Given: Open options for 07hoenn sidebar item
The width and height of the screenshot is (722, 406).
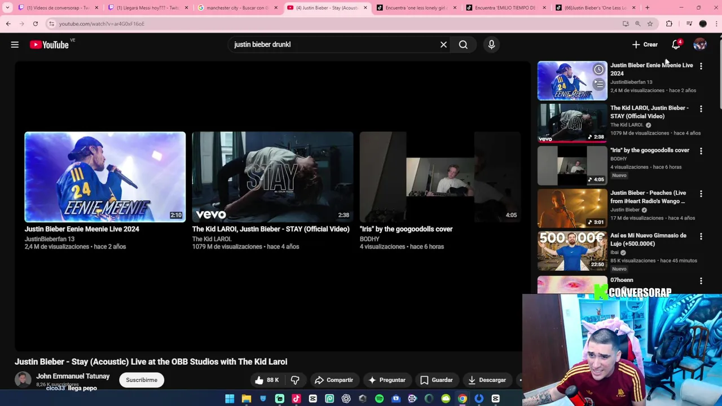Looking at the screenshot, I should pos(701,281).
